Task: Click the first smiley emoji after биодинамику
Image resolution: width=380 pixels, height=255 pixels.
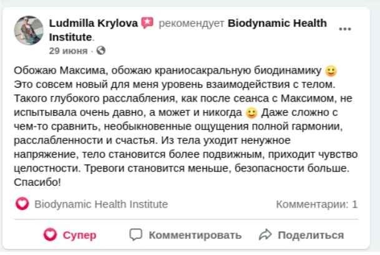Action: [x=331, y=71]
